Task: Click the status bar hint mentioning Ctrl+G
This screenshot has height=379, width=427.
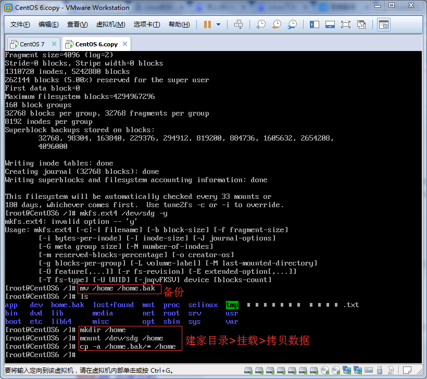Action: tap(89, 370)
